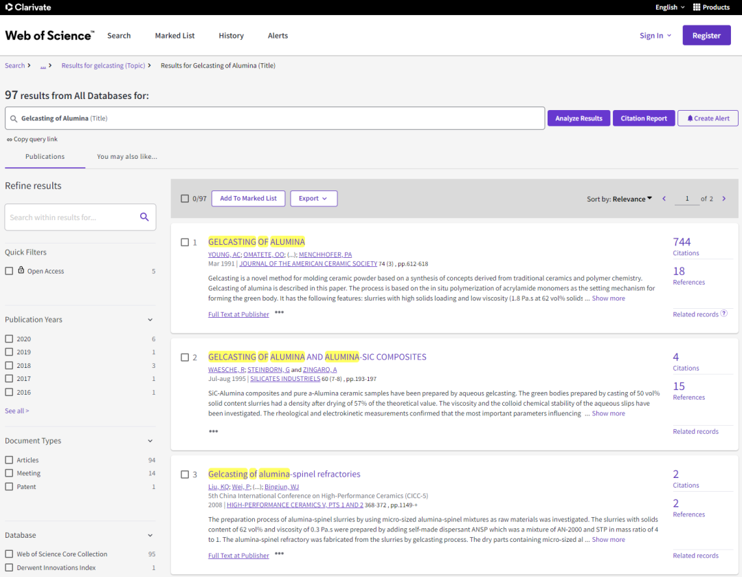
Task: Show more of result 3 abstract
Action: [608, 540]
